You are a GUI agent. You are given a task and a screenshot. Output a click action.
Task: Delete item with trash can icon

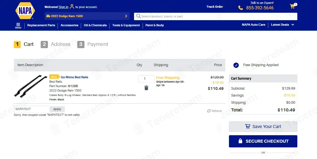coord(146,88)
